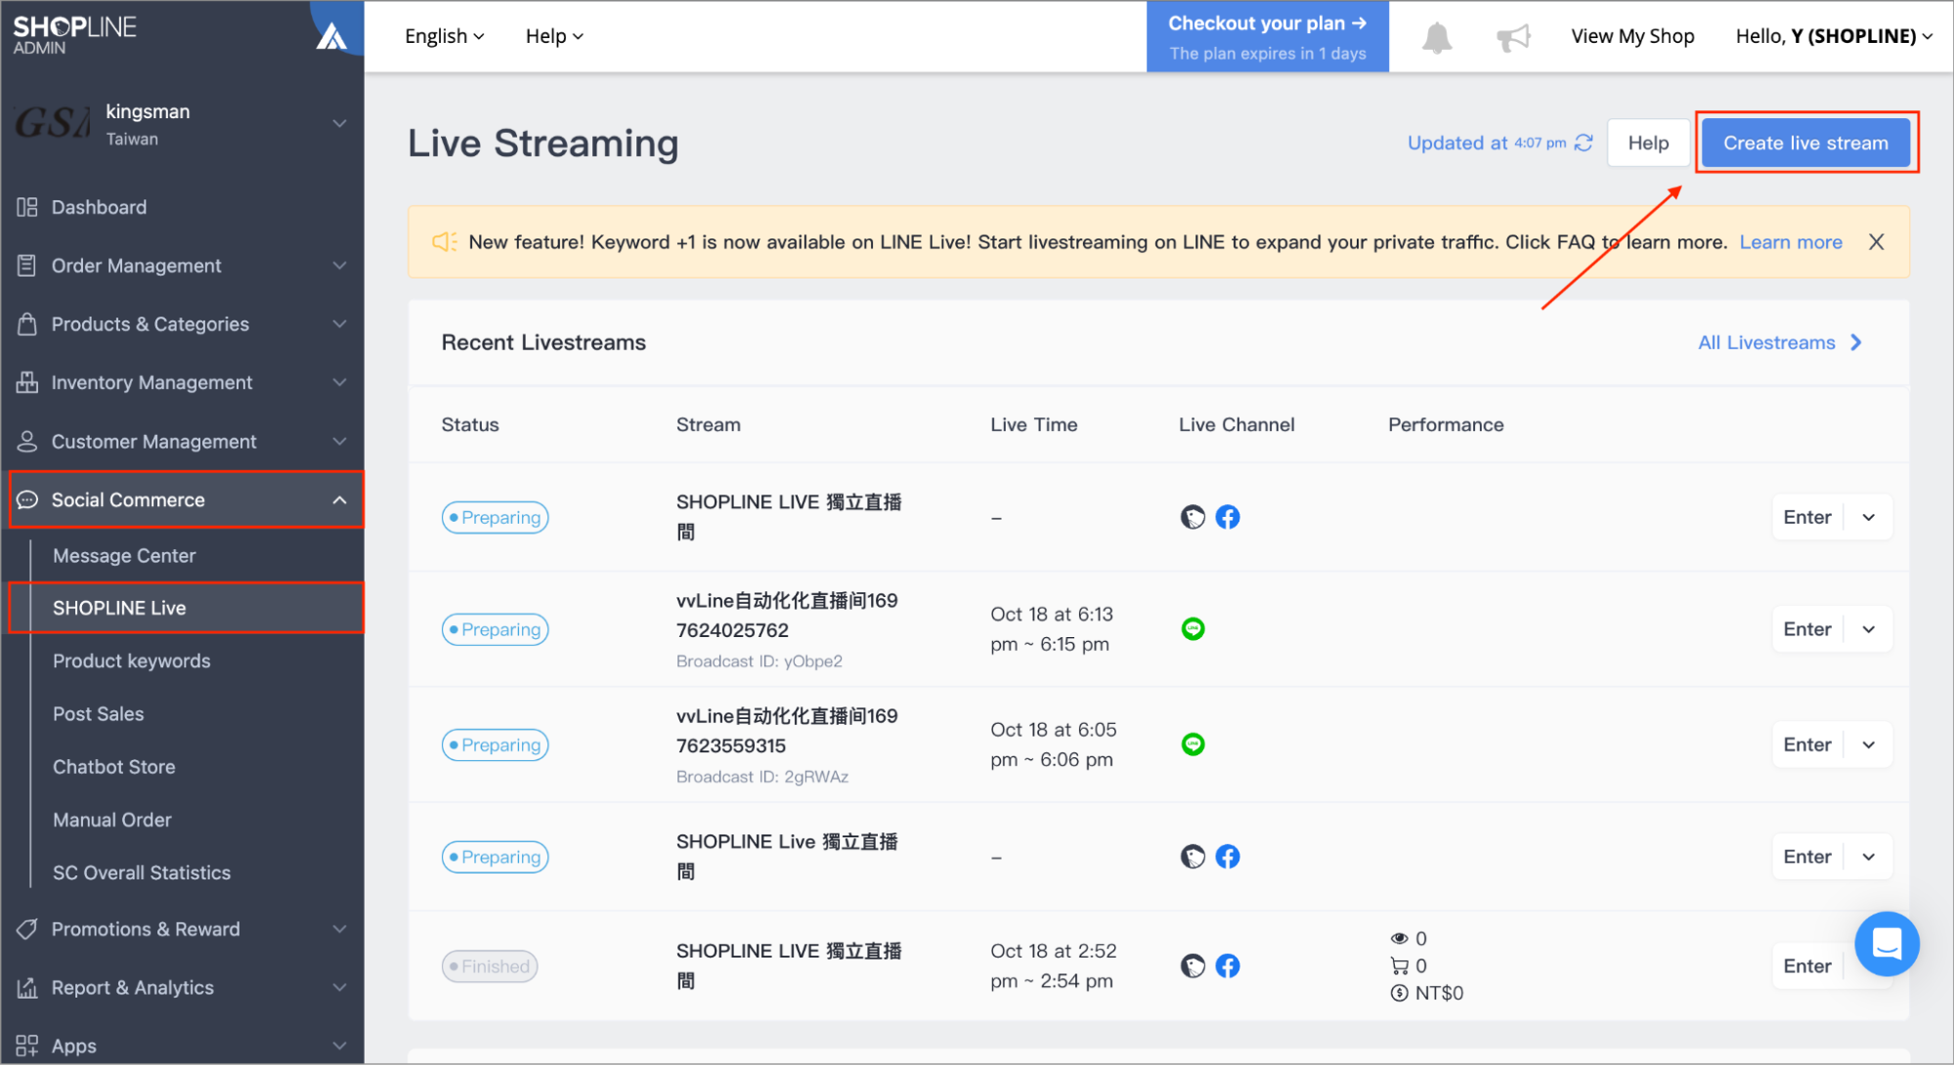This screenshot has width=1954, height=1066.
Task: Click Oct 18 at 2:52 pm live time
Action: [x=1054, y=966]
